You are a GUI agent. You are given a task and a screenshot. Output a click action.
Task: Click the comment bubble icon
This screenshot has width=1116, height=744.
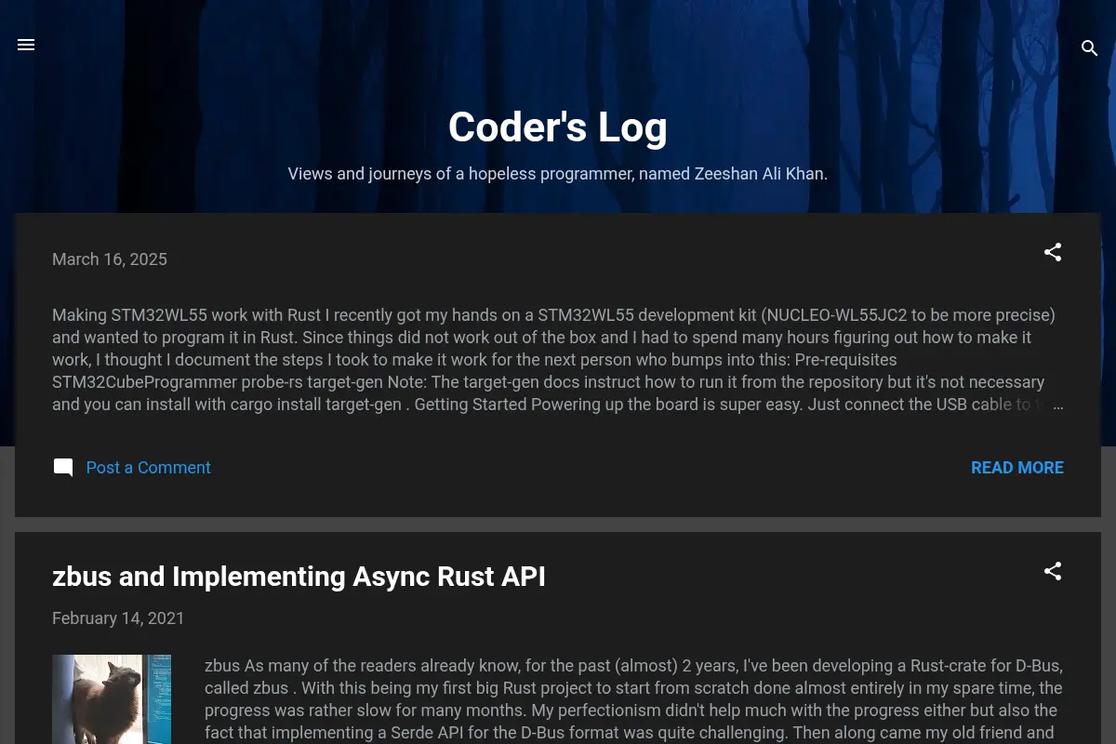pyautogui.click(x=63, y=468)
